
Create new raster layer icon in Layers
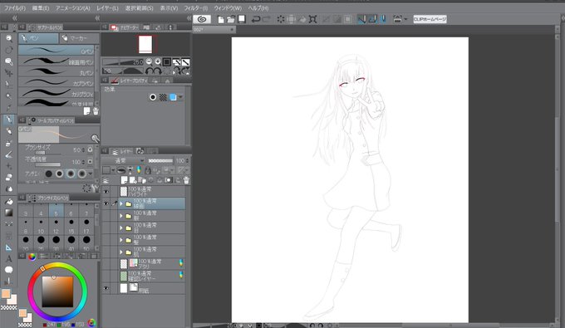(125, 180)
